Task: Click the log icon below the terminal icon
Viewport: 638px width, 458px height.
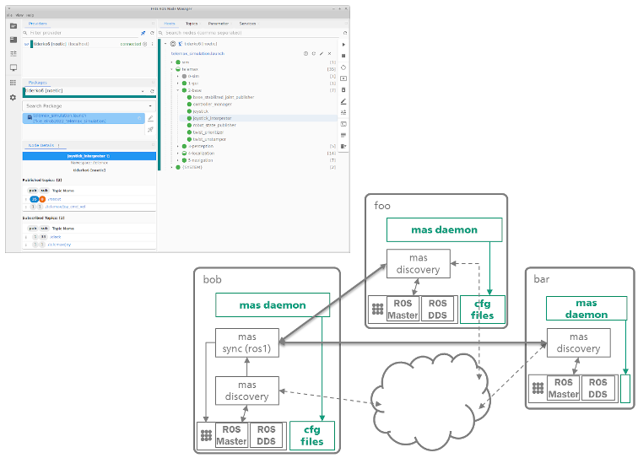Action: point(343,135)
